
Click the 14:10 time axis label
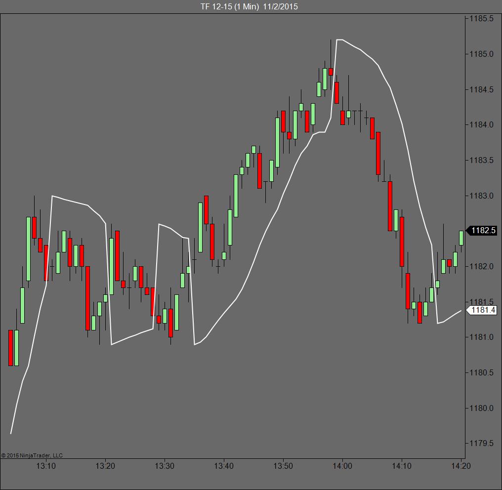pos(402,466)
